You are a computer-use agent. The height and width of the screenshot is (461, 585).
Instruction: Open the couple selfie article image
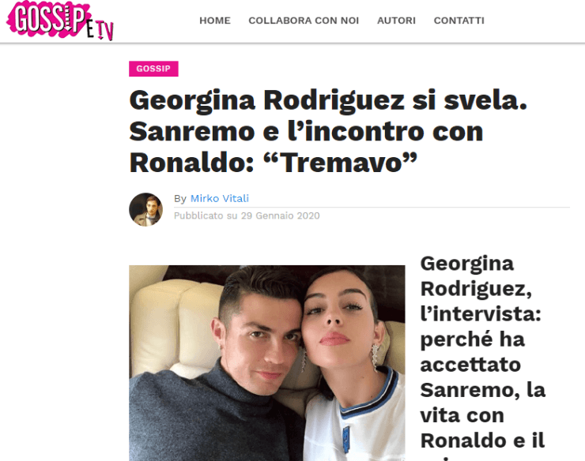[x=266, y=363]
